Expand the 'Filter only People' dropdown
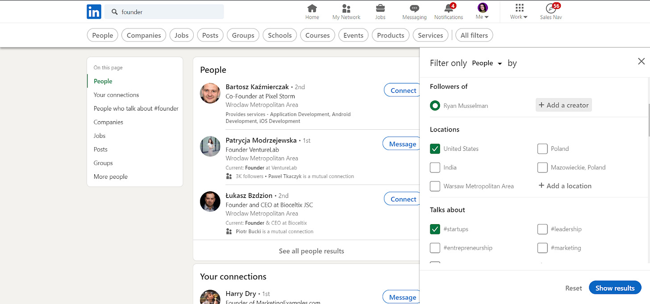Screen dimensions: 650x304 click(x=487, y=63)
